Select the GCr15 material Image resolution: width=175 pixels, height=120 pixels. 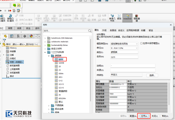tap(61, 88)
